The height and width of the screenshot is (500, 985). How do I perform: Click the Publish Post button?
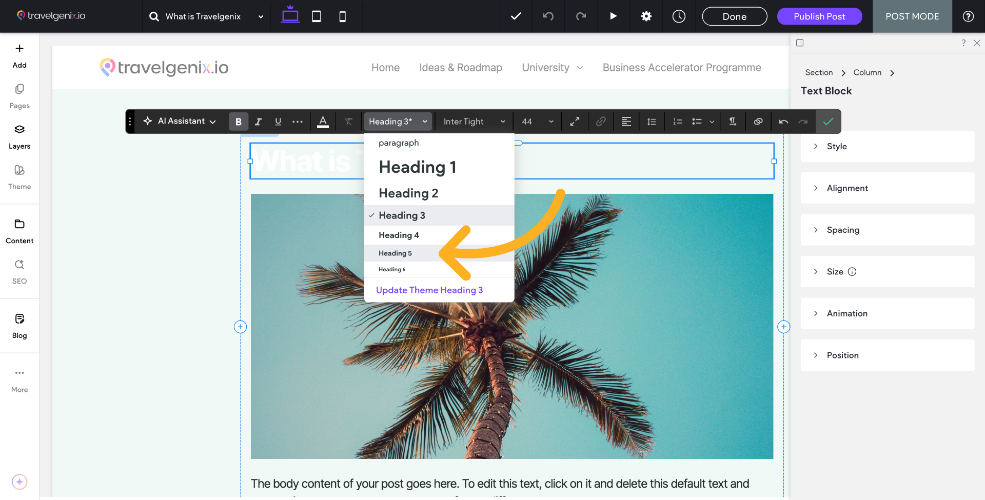[x=819, y=16]
